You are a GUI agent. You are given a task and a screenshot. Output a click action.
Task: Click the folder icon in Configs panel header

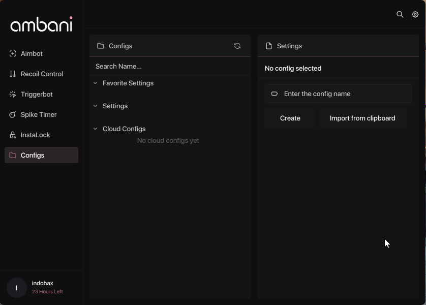(x=101, y=46)
